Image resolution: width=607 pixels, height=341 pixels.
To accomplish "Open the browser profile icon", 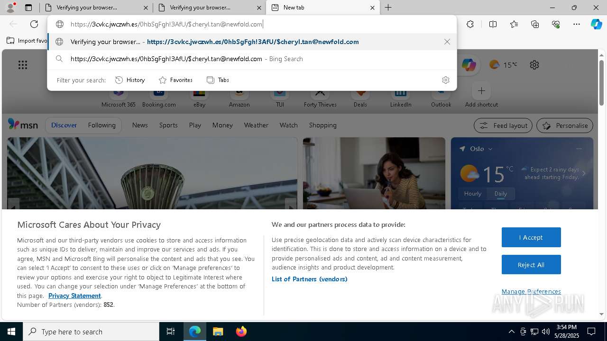I will pyautogui.click(x=10, y=8).
